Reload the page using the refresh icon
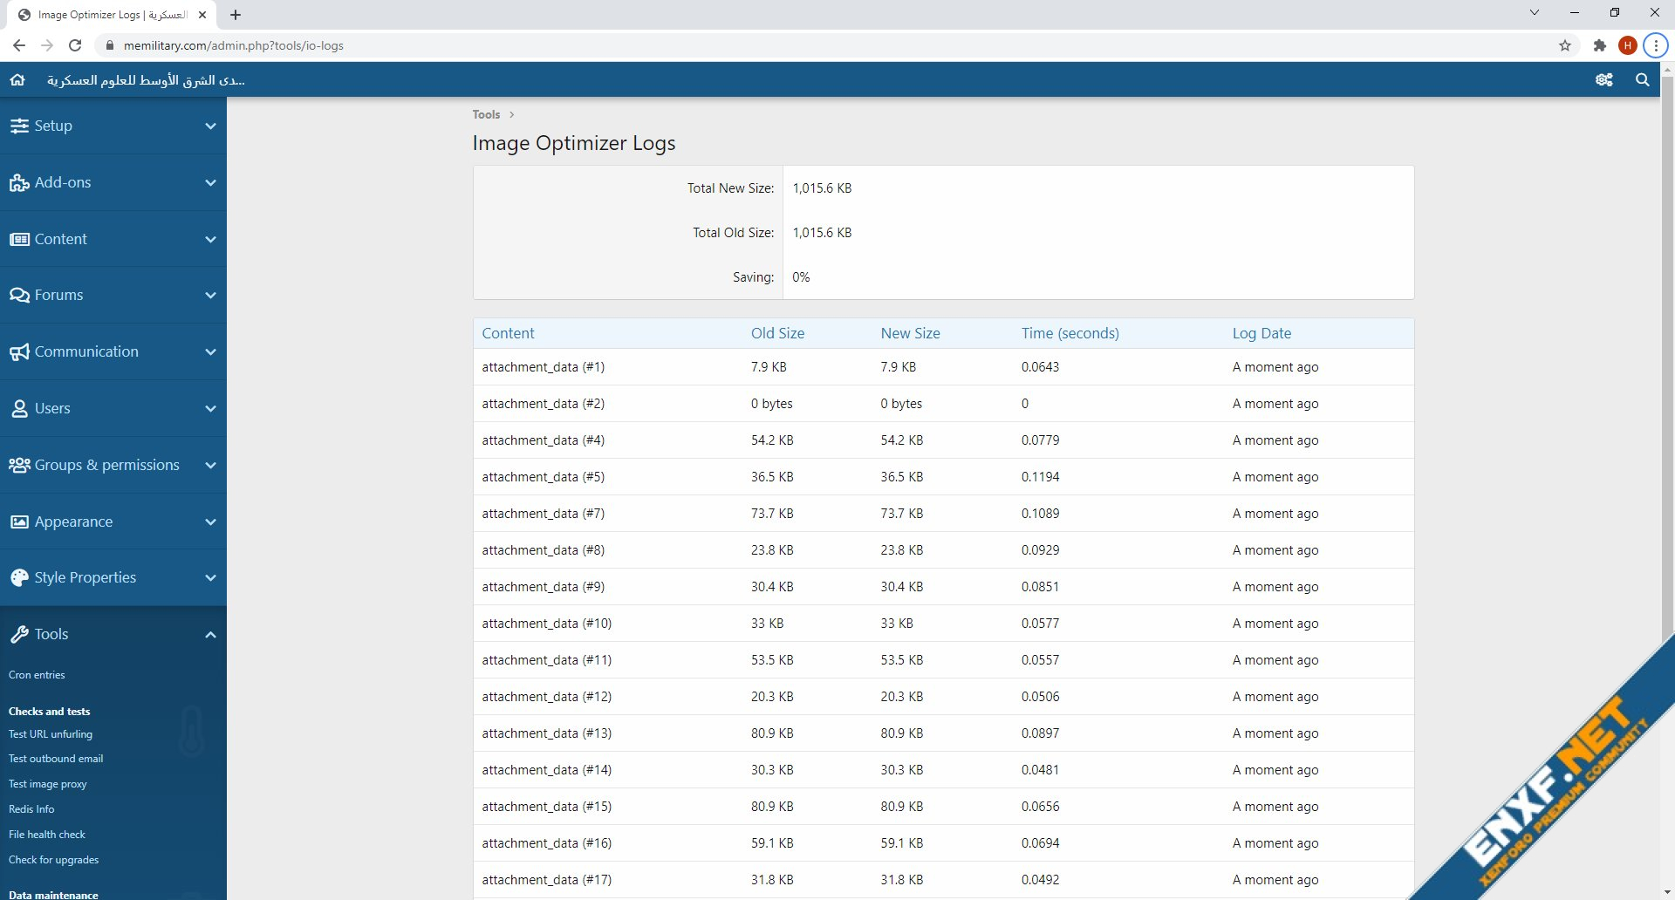Screen dimensions: 1675x900 [75, 46]
